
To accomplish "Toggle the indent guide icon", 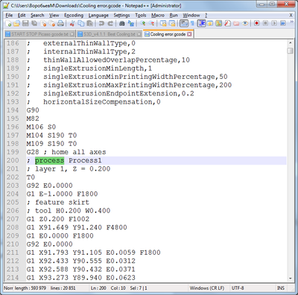I will click(x=201, y=24).
